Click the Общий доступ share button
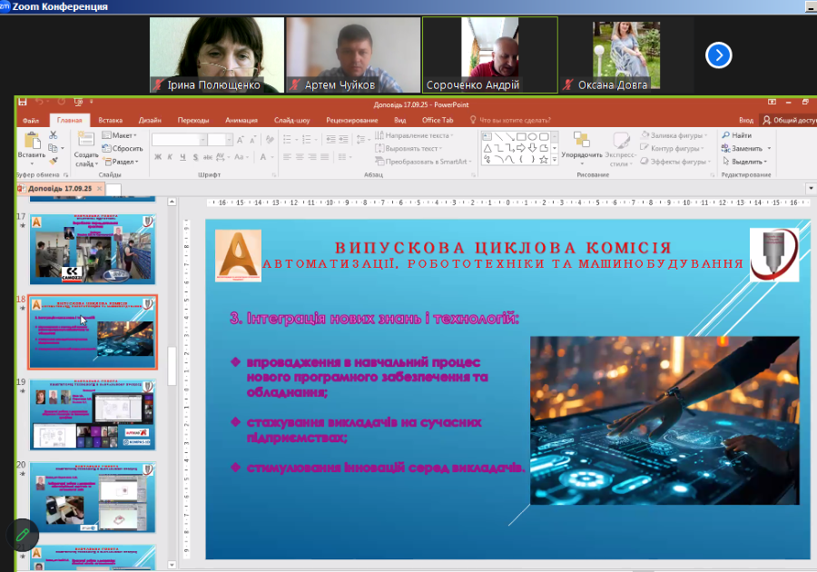The height and width of the screenshot is (572, 817). (789, 120)
